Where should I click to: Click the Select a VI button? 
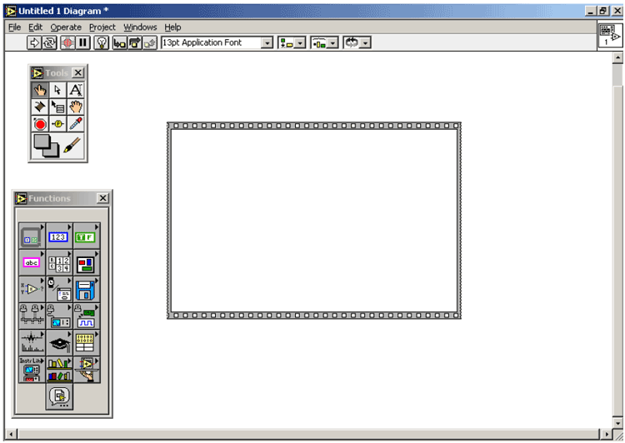[59, 396]
